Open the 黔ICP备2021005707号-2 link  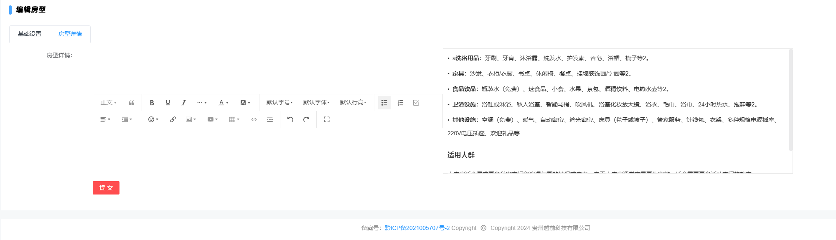(x=417, y=228)
